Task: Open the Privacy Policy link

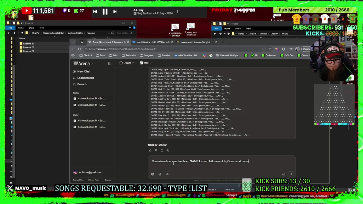Action: point(94,180)
